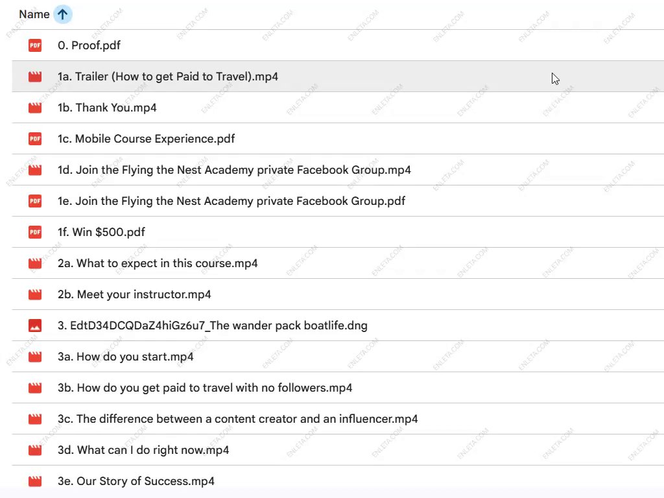
Task: Select the 1e. Facebook Group.pdf document
Action: (x=231, y=201)
